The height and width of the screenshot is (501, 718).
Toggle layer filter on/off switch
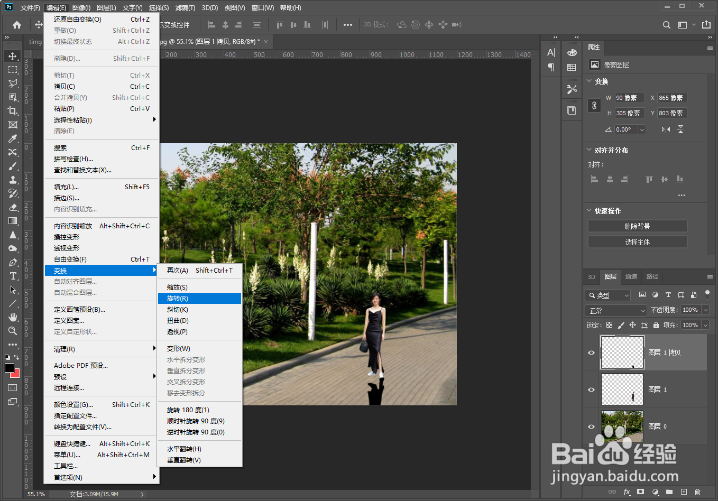(707, 294)
